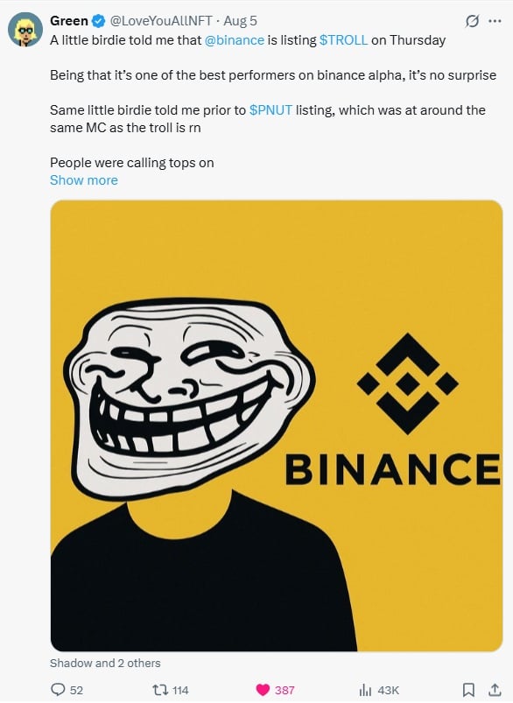View analytics via the bar chart icon
Screen dimensions: 513x703
(365, 690)
